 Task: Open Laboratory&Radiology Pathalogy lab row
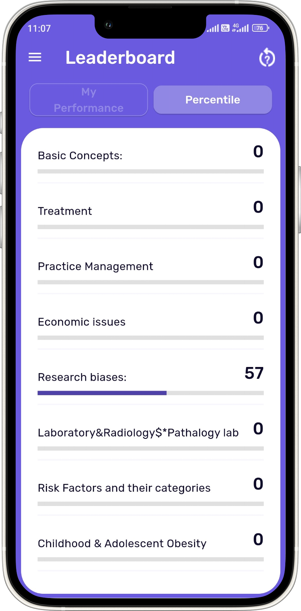coord(138,433)
